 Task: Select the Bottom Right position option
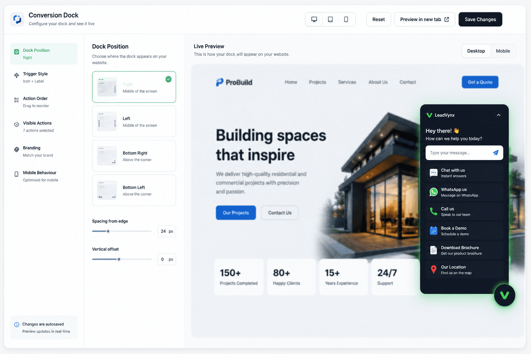tap(134, 156)
